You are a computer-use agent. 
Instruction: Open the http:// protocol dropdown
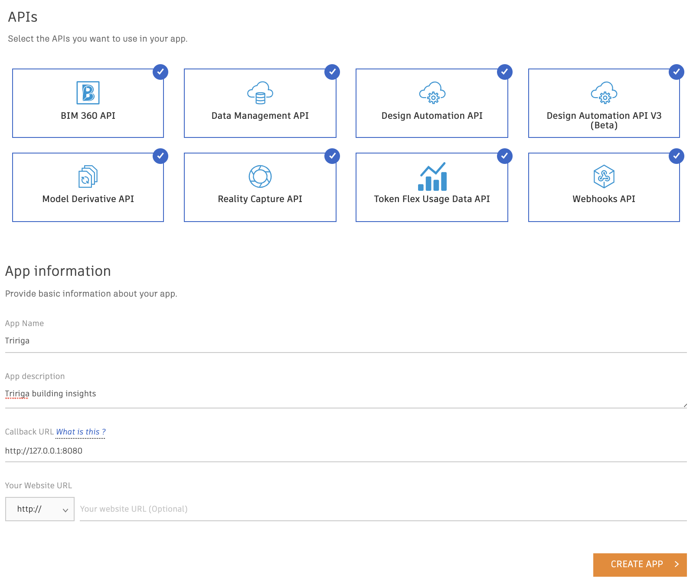coord(40,509)
